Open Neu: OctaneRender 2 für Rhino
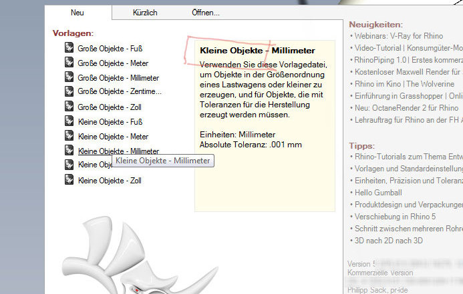 407,108
